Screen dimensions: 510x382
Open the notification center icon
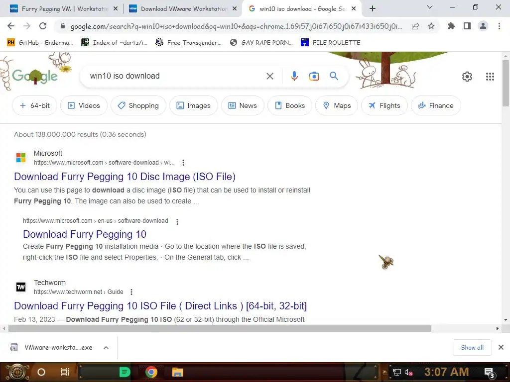click(490, 373)
